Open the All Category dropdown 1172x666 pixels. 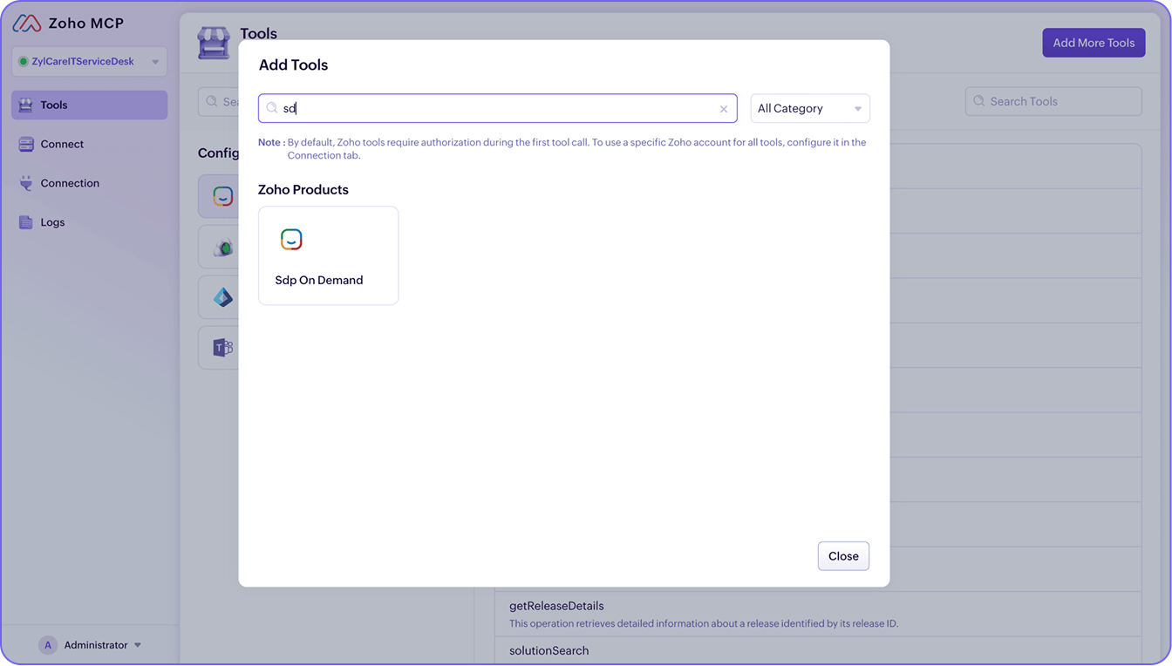tap(808, 107)
